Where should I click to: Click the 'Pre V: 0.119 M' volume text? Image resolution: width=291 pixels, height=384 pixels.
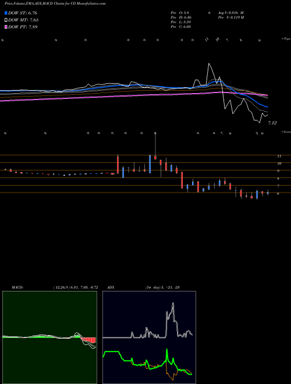pyautogui.click(x=231, y=17)
